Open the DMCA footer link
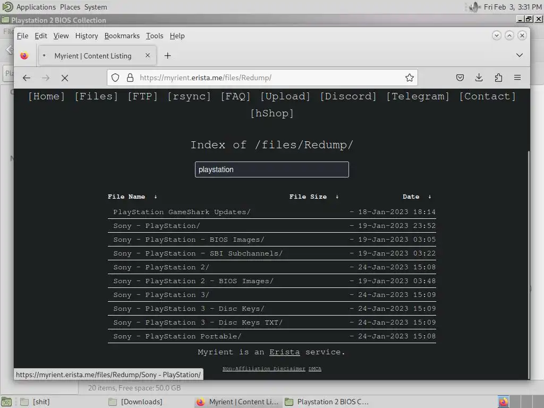Screen dimensions: 544x408 (x=314, y=369)
